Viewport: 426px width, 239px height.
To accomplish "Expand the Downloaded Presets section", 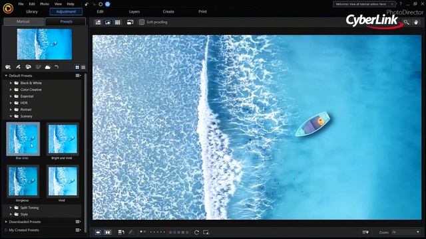I will (6, 222).
